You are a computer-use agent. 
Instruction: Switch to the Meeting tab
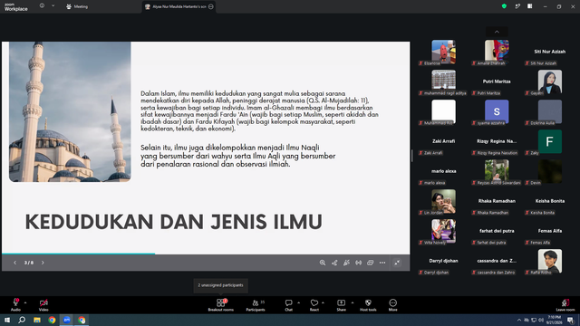[77, 6]
